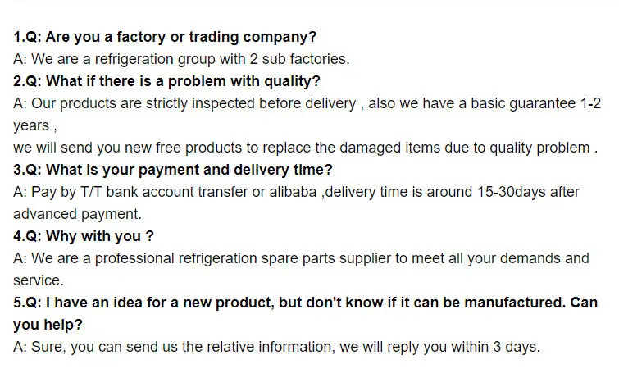Click the word 'service.' on its own line
This screenshot has height=378, width=619.
(x=39, y=280)
